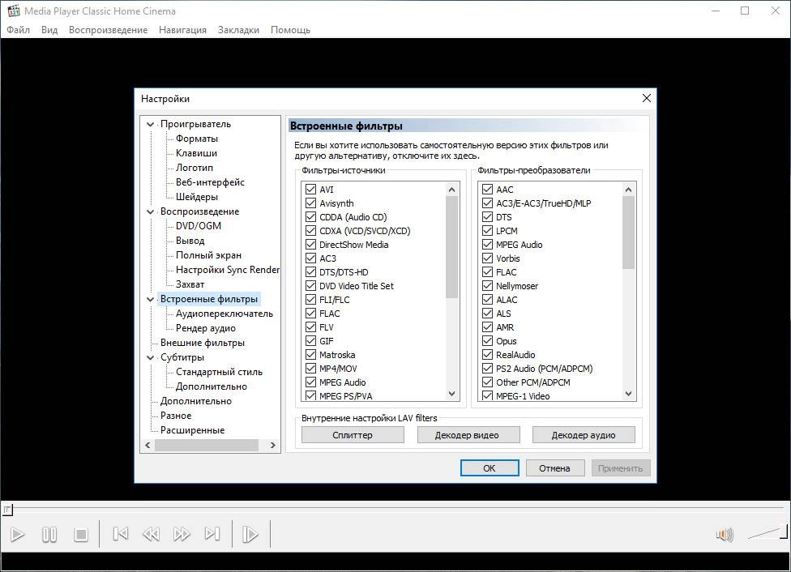The height and width of the screenshot is (572, 791).
Task: Click source filters vertical scrollbar thumb
Action: click(x=452, y=247)
